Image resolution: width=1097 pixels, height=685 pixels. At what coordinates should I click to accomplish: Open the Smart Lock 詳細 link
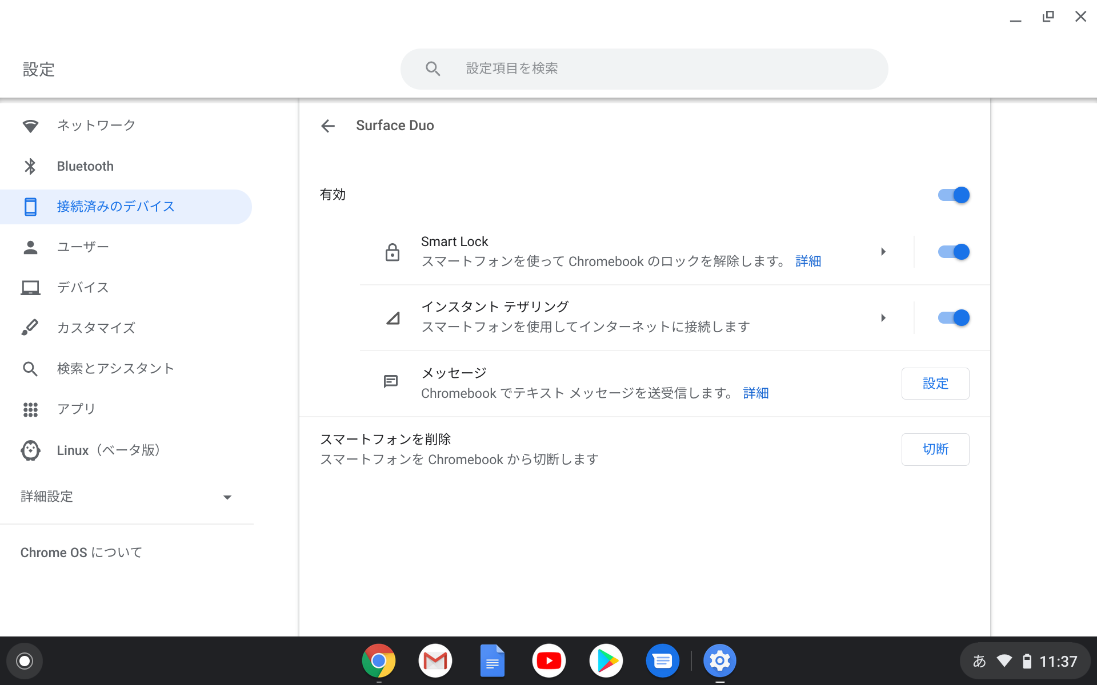click(808, 261)
